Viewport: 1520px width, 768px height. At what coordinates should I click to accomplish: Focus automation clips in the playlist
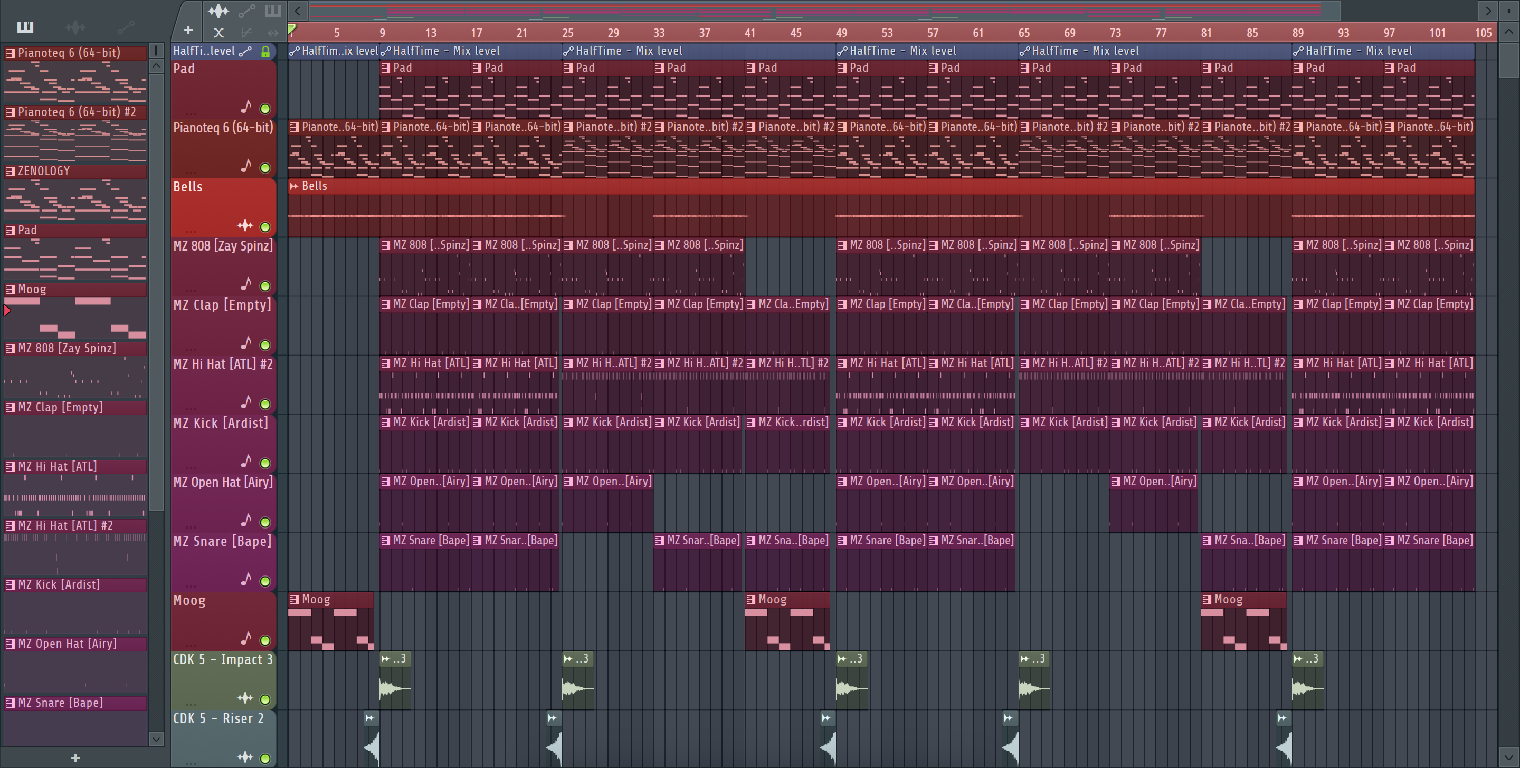pyautogui.click(x=246, y=11)
